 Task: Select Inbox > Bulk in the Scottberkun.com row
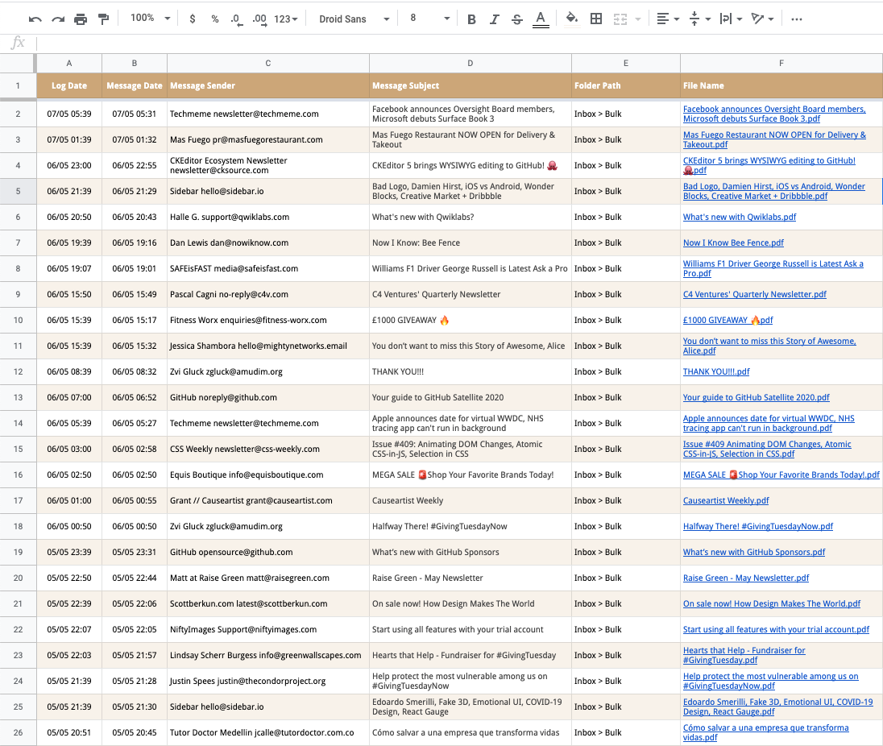point(626,604)
